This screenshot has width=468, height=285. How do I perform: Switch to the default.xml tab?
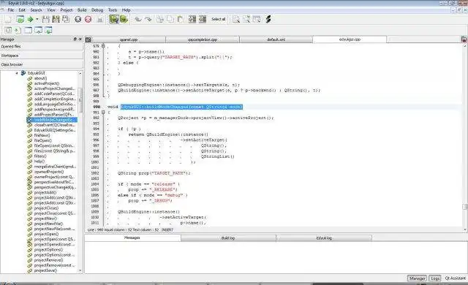pyautogui.click(x=276, y=39)
